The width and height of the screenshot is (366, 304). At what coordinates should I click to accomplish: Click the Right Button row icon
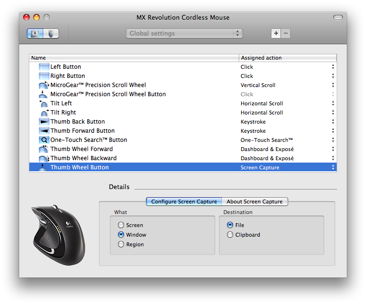(x=44, y=76)
